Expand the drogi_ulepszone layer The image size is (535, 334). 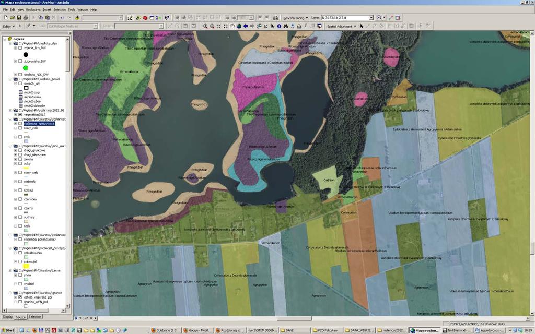coord(15,154)
